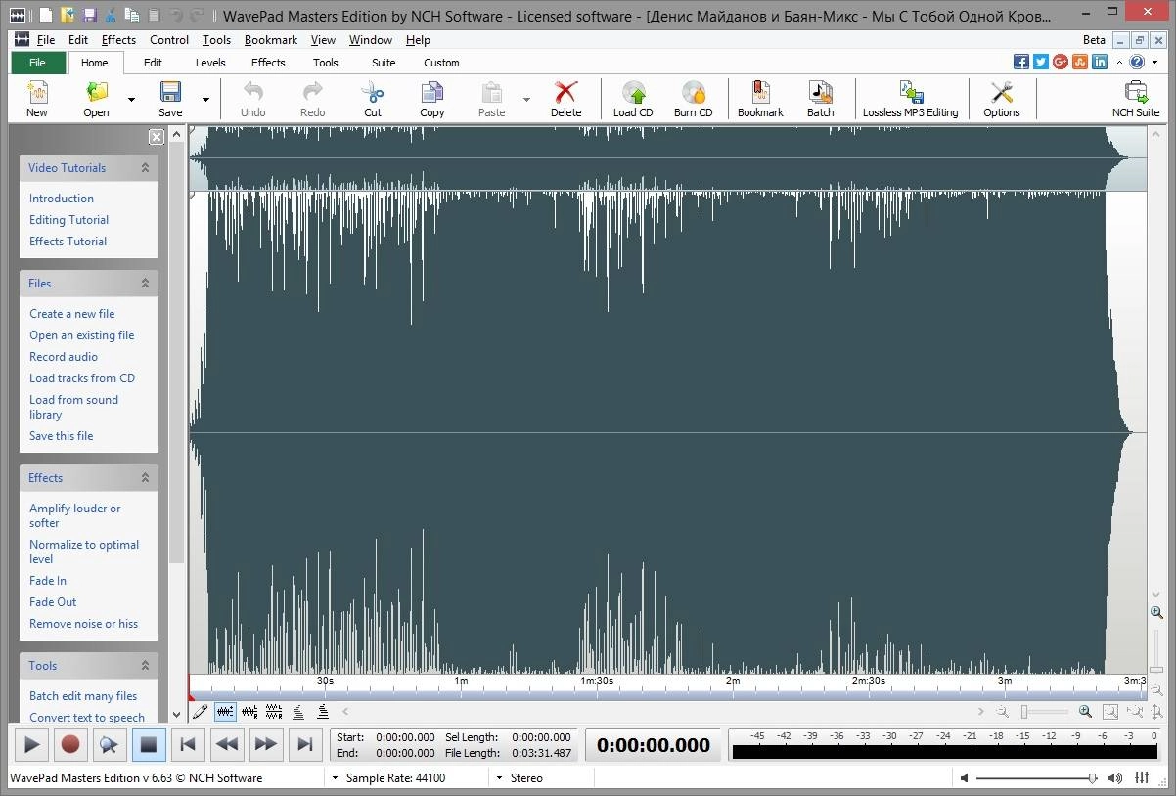Close the left sidebar panel with X
Screen dimensions: 1176x796
pos(156,137)
